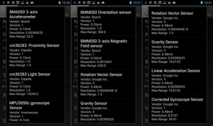The height and width of the screenshot is (126, 213).
Task: Select 'MPU3050c gyroscope Sensor' heading
Action: pos(30,105)
